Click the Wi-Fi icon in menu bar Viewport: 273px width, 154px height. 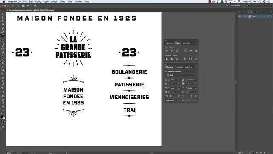tap(239, 2)
